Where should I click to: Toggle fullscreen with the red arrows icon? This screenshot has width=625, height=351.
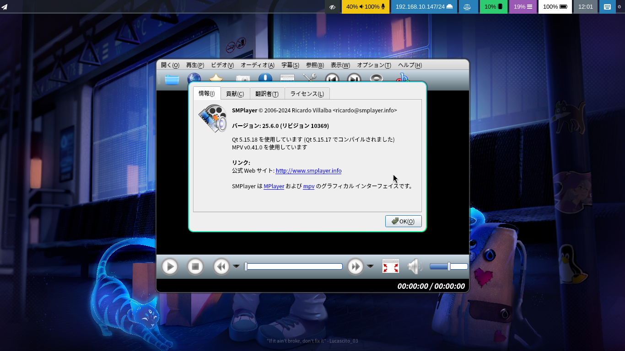click(x=391, y=266)
